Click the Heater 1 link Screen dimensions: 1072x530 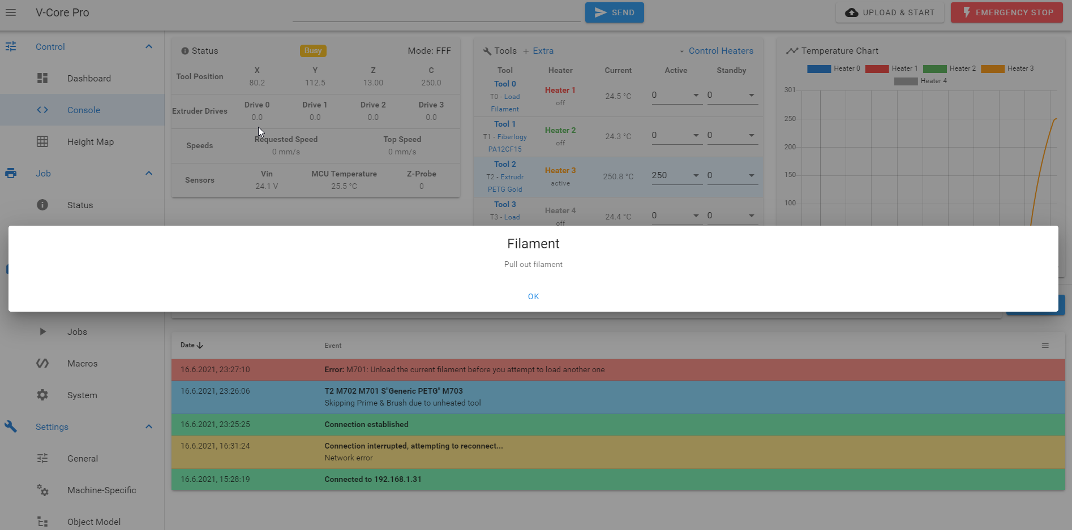coord(560,90)
